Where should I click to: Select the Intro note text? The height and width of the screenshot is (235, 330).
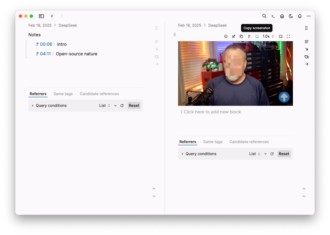(x=62, y=44)
